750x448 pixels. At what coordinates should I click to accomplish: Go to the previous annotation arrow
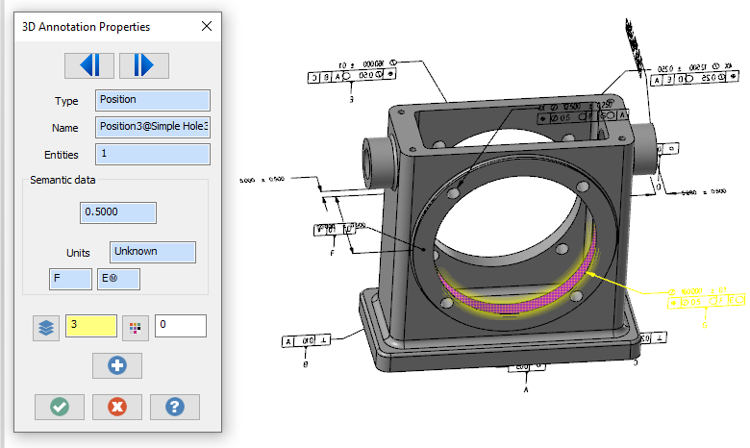point(89,65)
